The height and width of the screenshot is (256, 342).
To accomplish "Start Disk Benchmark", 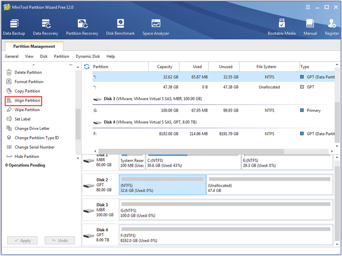I will (x=121, y=27).
